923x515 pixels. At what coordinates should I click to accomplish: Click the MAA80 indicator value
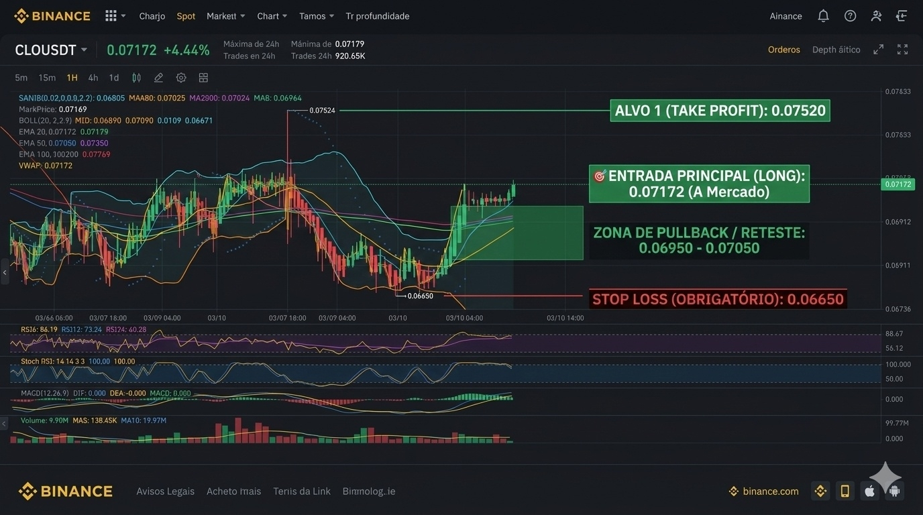(157, 98)
